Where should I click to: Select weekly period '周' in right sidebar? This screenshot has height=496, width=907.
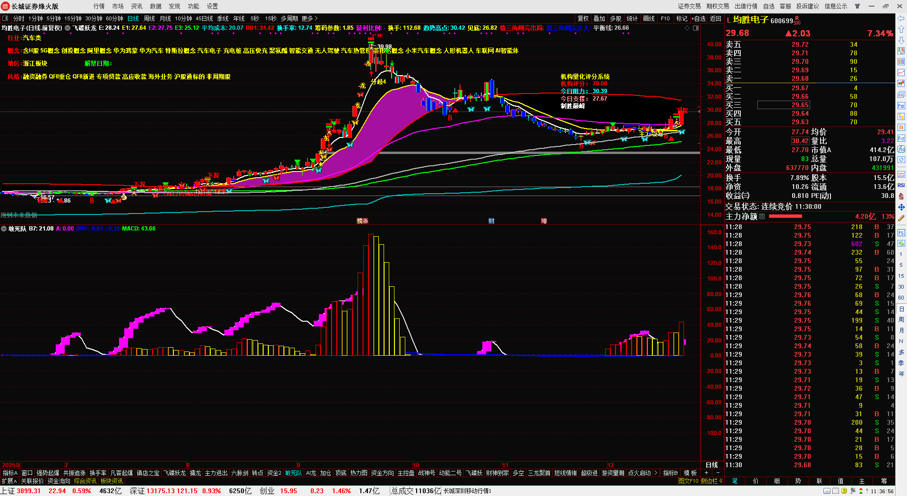click(901, 320)
